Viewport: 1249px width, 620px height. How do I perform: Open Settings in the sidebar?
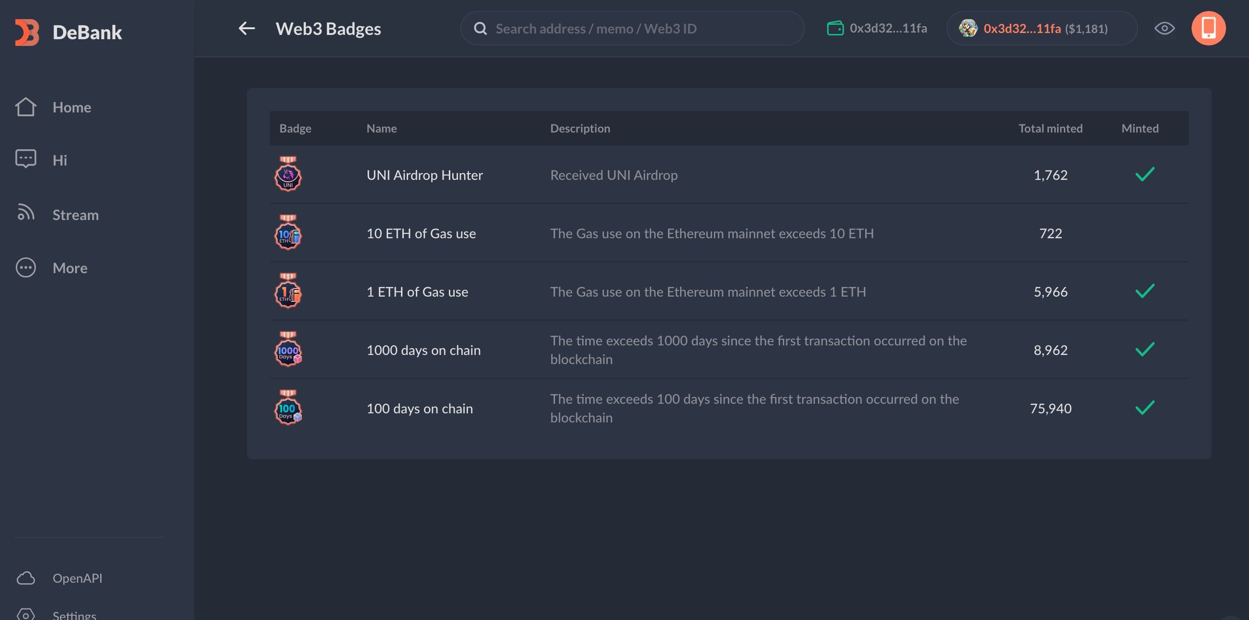click(x=74, y=615)
